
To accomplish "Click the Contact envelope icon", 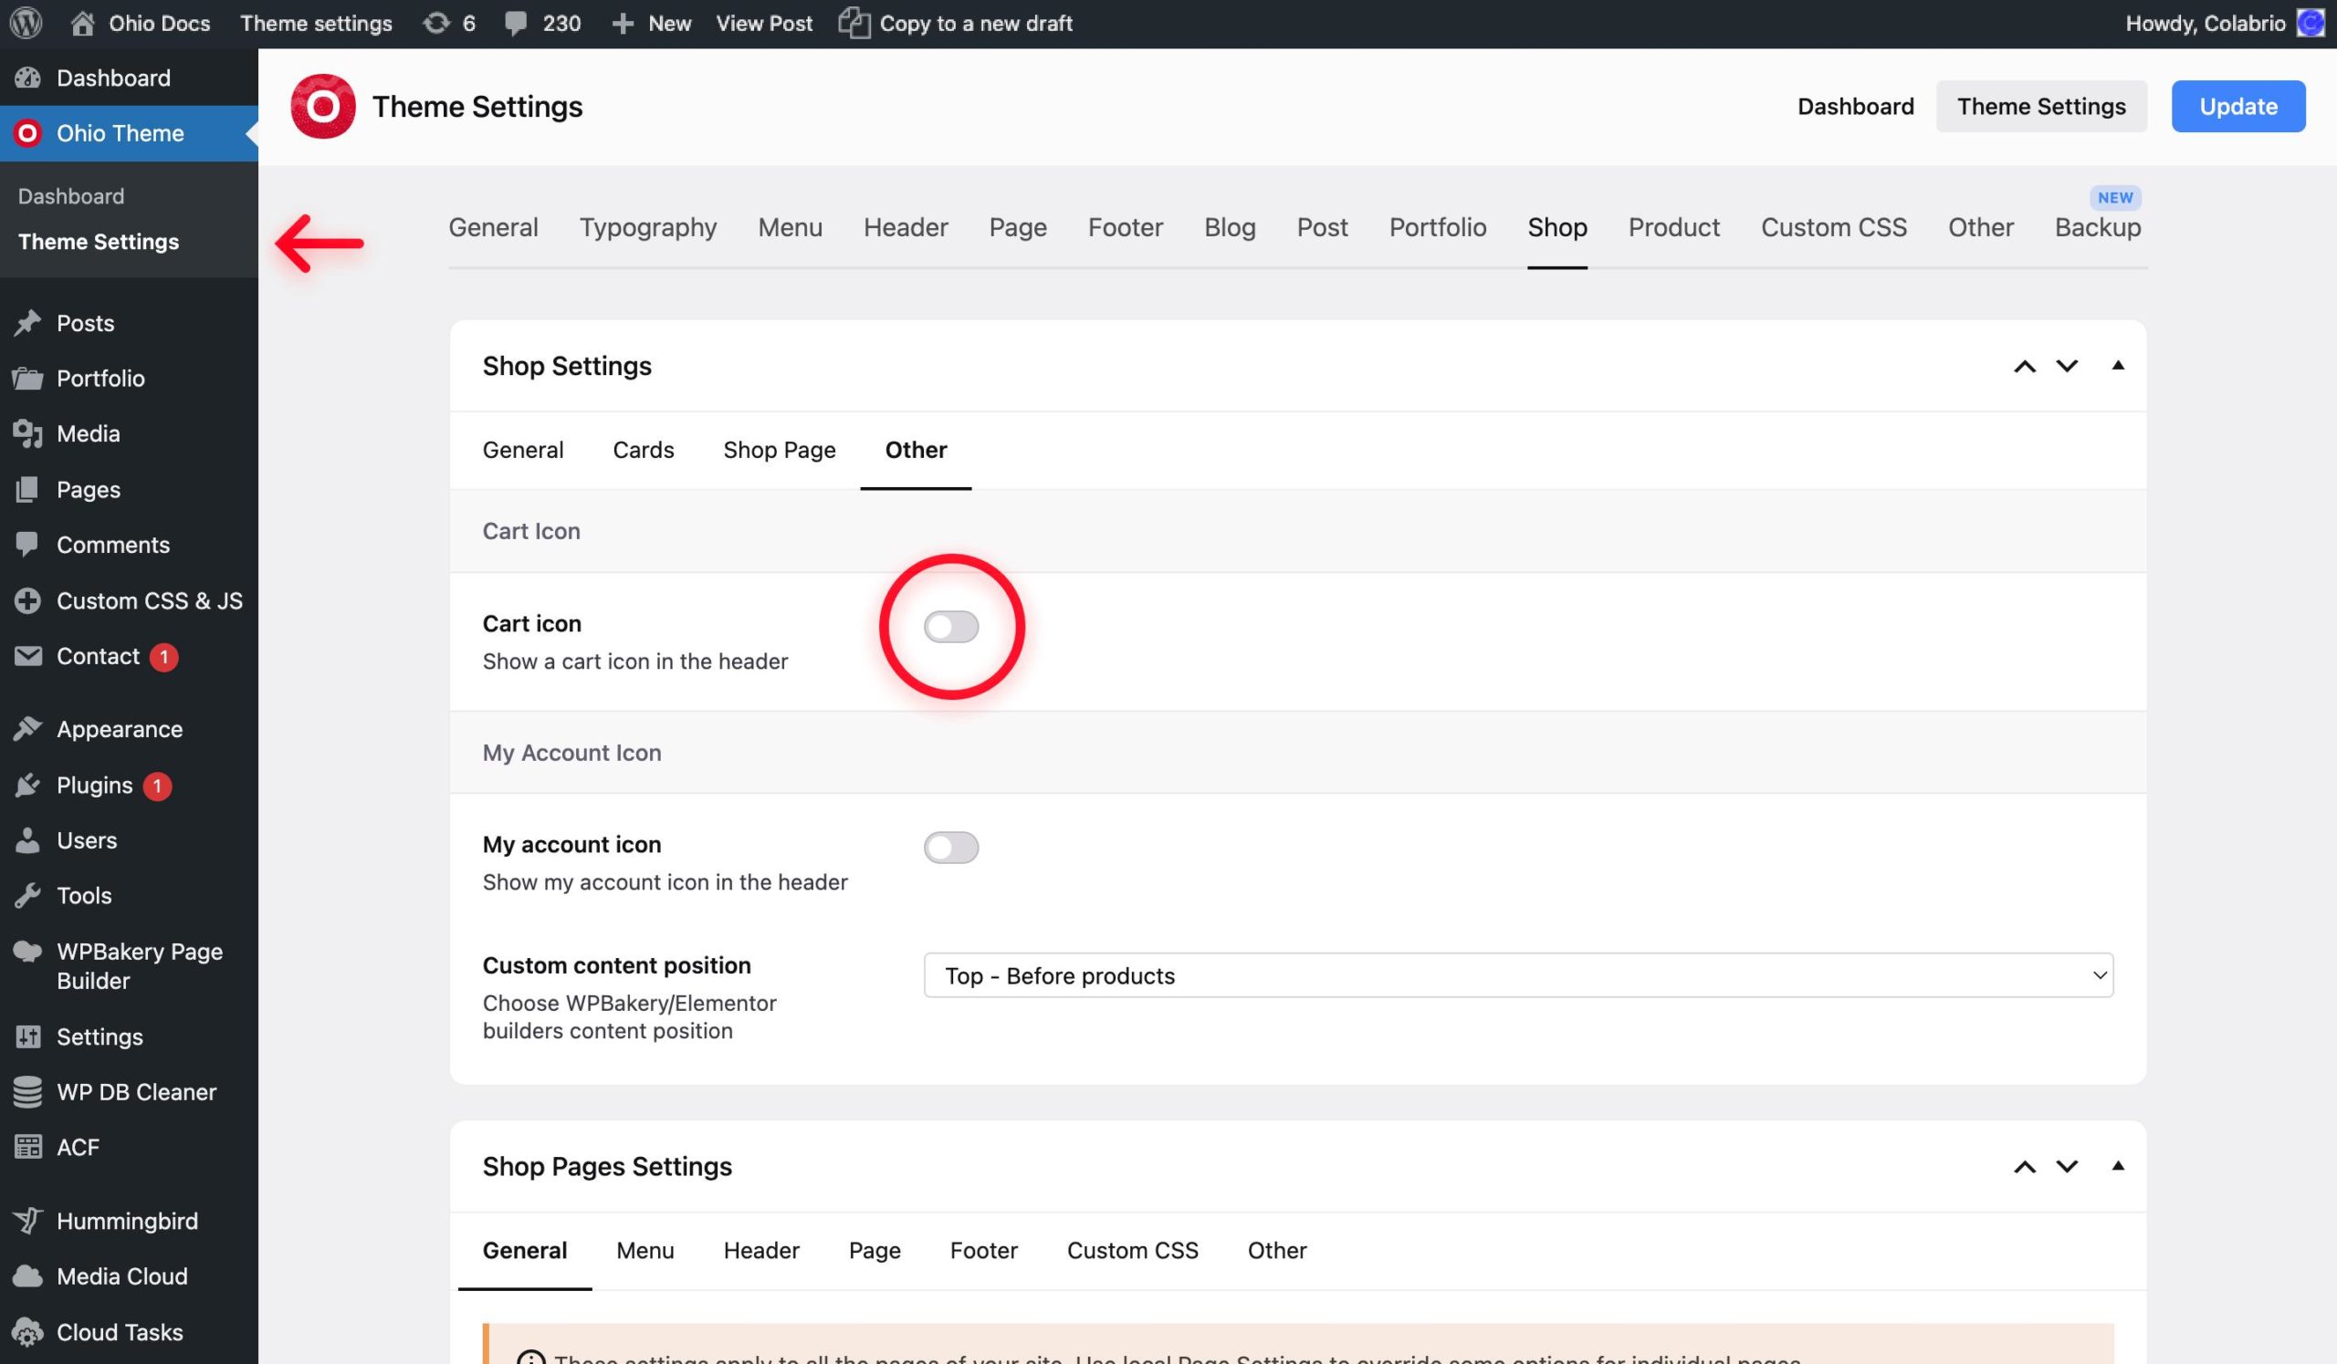I will [x=27, y=656].
